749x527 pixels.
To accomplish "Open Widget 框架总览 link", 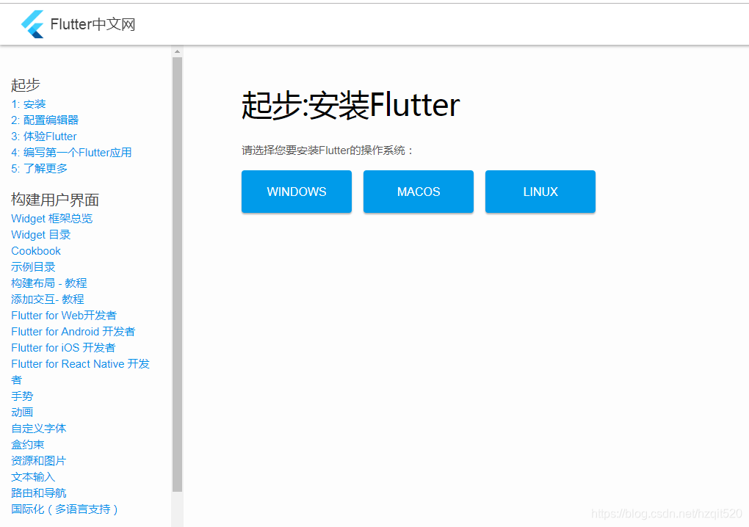I will (x=51, y=219).
